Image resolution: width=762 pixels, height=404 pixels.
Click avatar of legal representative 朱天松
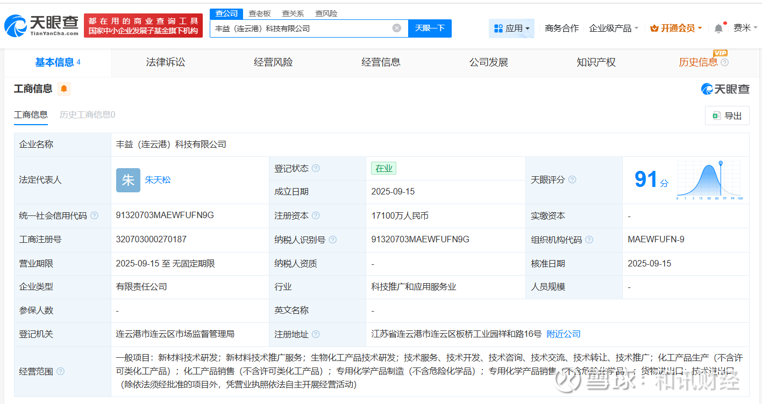click(128, 180)
